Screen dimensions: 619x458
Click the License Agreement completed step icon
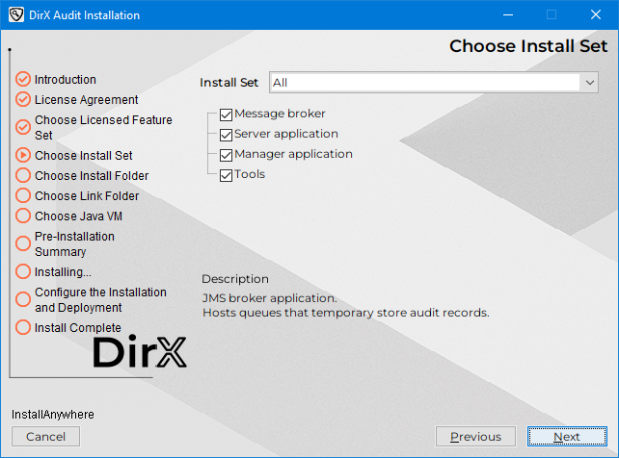pos(24,99)
